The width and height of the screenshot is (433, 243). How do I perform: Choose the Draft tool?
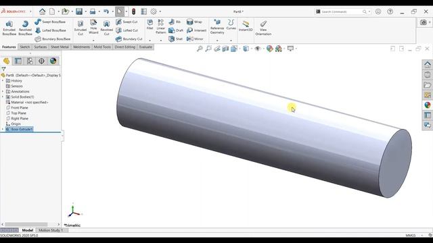click(176, 30)
